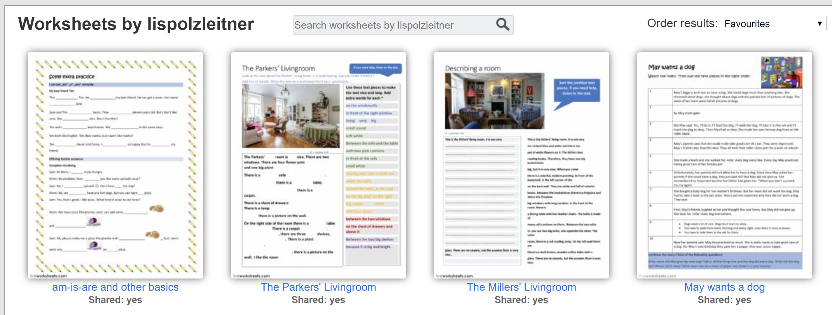
Task: Click the living room photo in Parkers' worksheet
Action: click(291, 116)
